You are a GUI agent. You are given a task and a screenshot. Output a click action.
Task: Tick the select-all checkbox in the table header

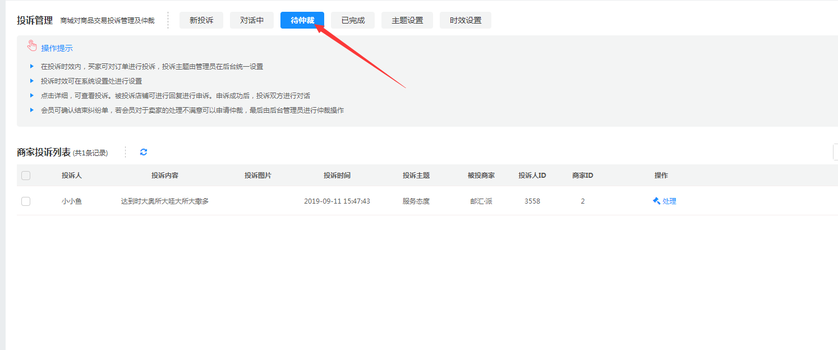pyautogui.click(x=26, y=176)
